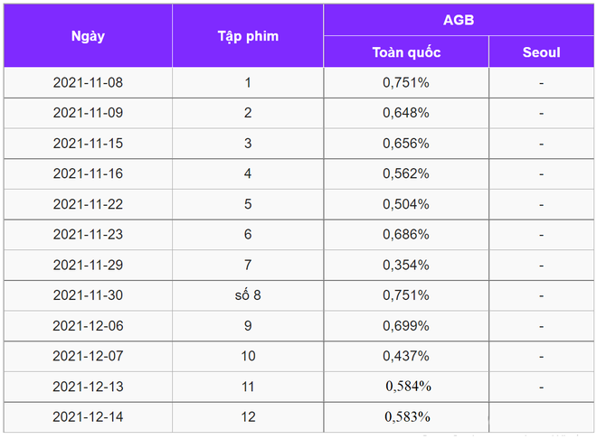The width and height of the screenshot is (597, 439).
Task: Select date cell 2021-11-23
Action: (x=88, y=235)
